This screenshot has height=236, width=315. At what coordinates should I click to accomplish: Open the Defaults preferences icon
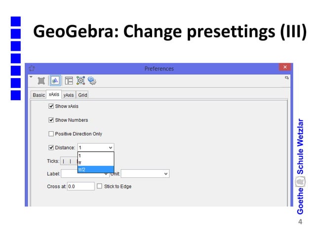pyautogui.click(x=80, y=80)
